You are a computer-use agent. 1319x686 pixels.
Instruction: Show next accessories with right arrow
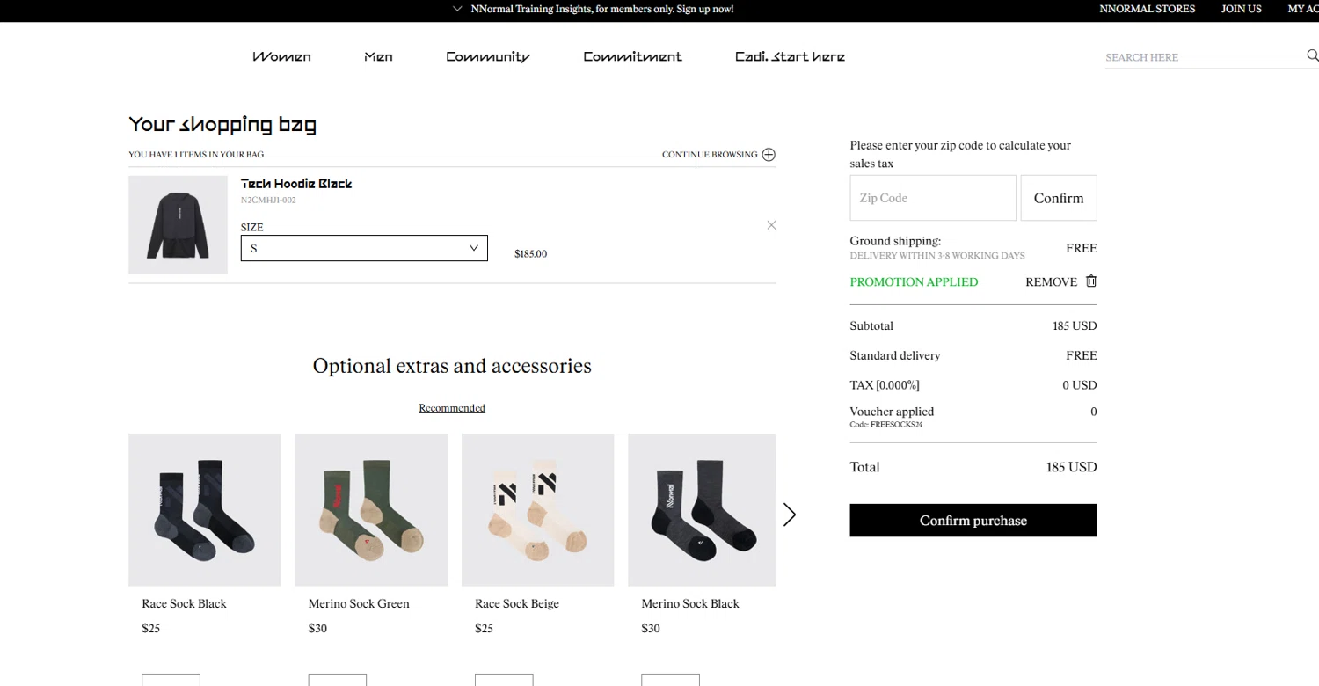(x=789, y=514)
